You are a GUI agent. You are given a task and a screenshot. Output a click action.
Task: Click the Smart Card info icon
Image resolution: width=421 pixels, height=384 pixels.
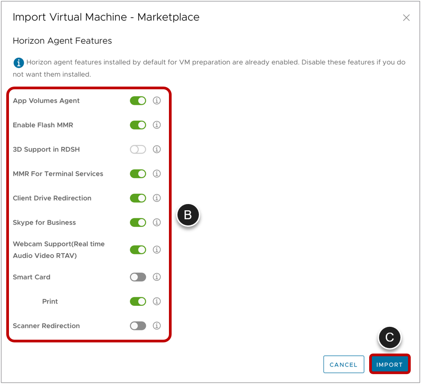click(x=156, y=277)
